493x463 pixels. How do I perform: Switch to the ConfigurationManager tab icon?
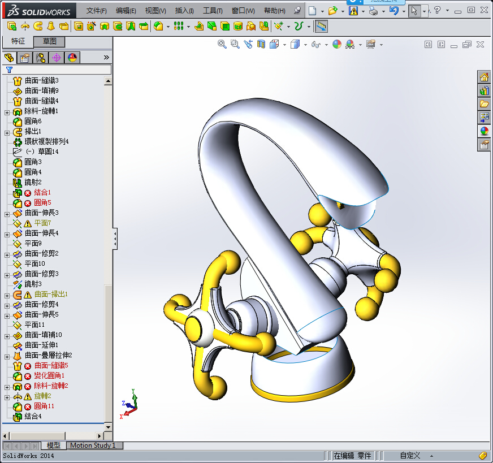pos(40,57)
